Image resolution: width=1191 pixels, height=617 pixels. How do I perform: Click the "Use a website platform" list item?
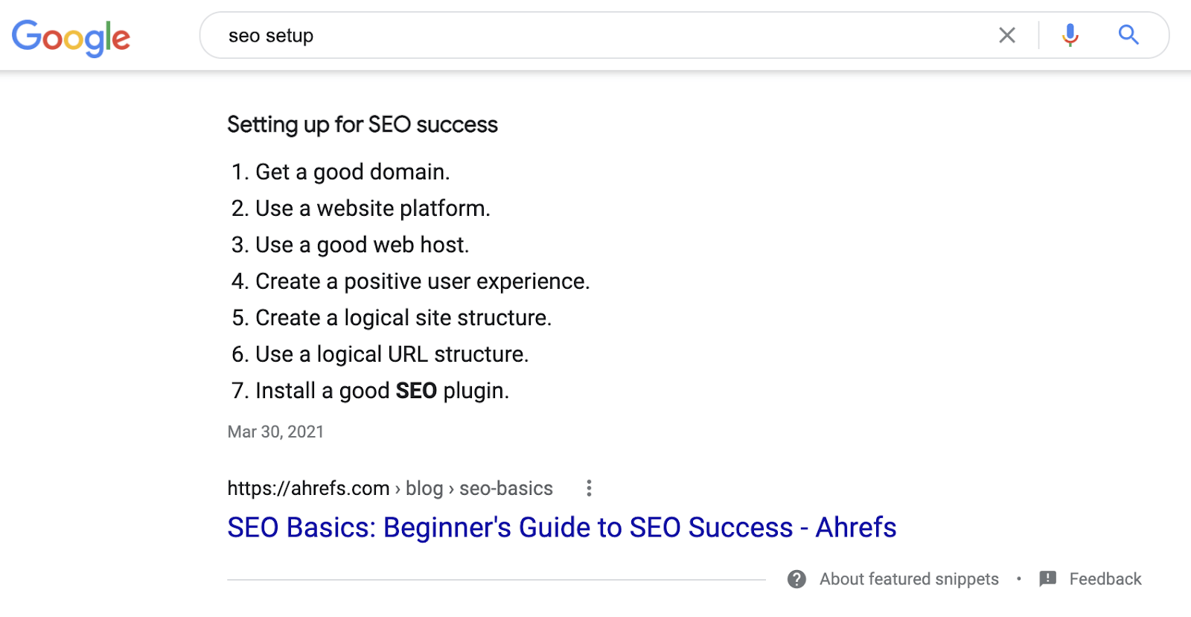[x=372, y=208]
